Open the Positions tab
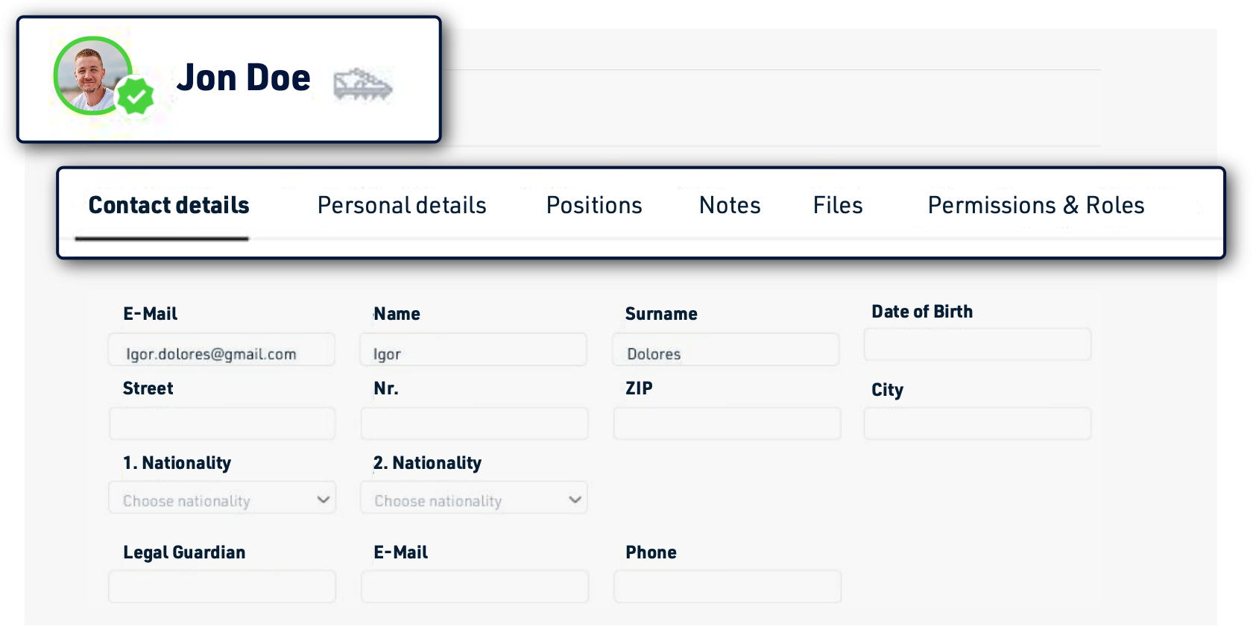 593,206
